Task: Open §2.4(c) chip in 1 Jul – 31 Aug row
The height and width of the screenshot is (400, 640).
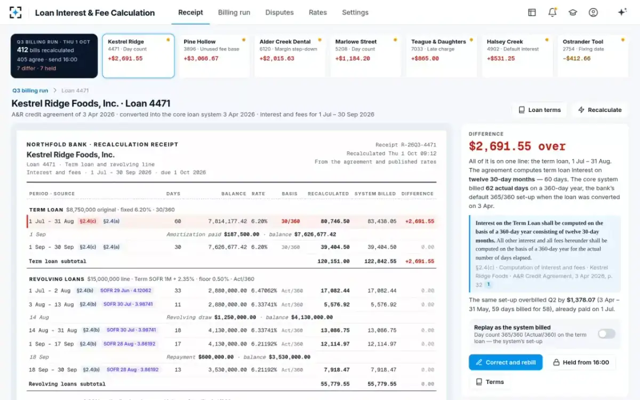Action: pos(87,221)
